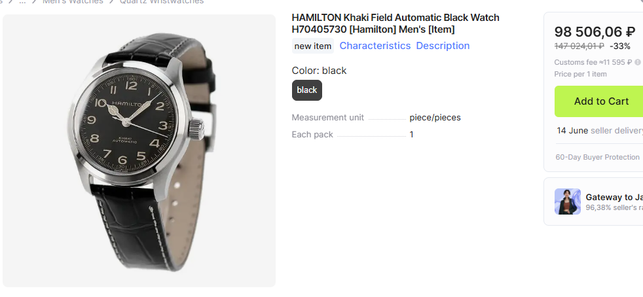View the 96,38% seller's rating
This screenshot has height=297, width=643.
pos(614,207)
